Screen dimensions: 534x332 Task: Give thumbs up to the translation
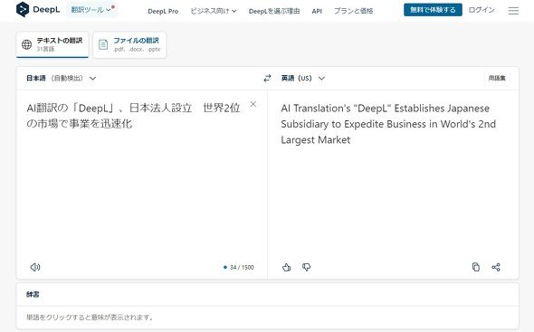point(286,267)
